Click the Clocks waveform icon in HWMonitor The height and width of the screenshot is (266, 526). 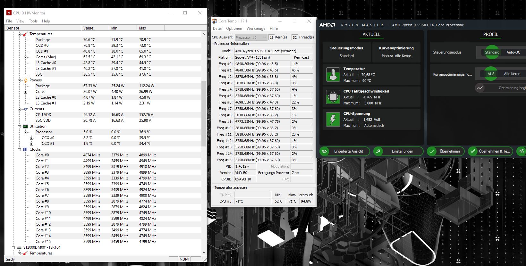pyautogui.click(x=25, y=149)
